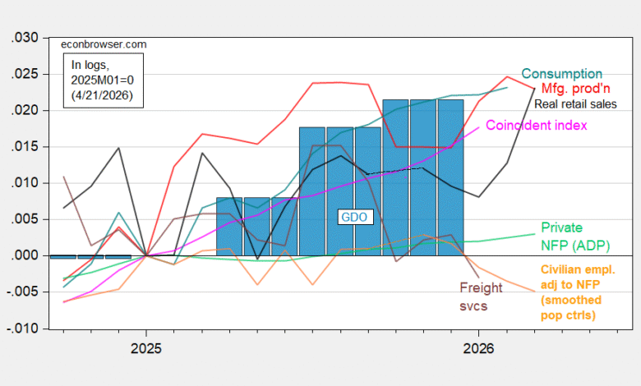
Task: Click the 2026 x-axis label
Action: coord(478,348)
